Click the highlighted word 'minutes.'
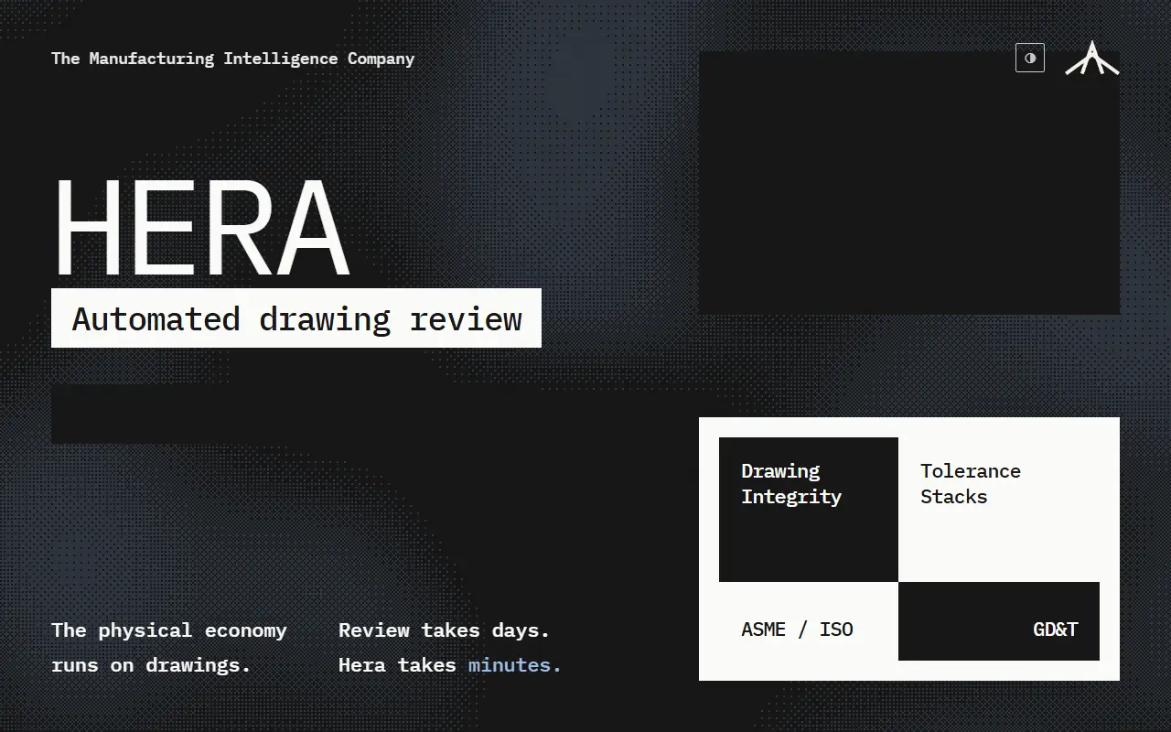The height and width of the screenshot is (732, 1171). tap(515, 665)
